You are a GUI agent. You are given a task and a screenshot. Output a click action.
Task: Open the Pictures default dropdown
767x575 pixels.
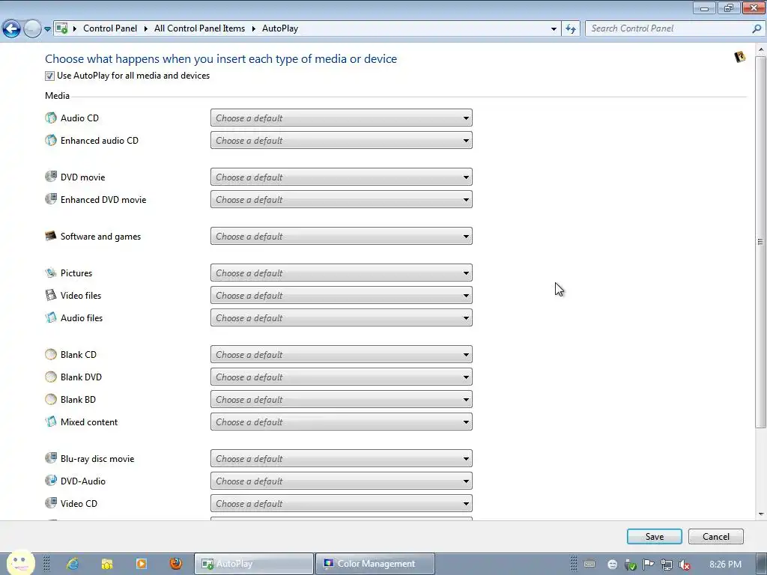click(x=342, y=273)
